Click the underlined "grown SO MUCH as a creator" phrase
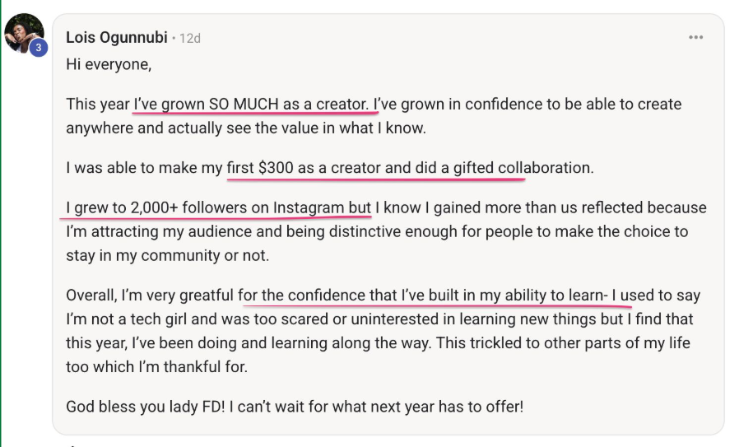 pyautogui.click(x=263, y=105)
